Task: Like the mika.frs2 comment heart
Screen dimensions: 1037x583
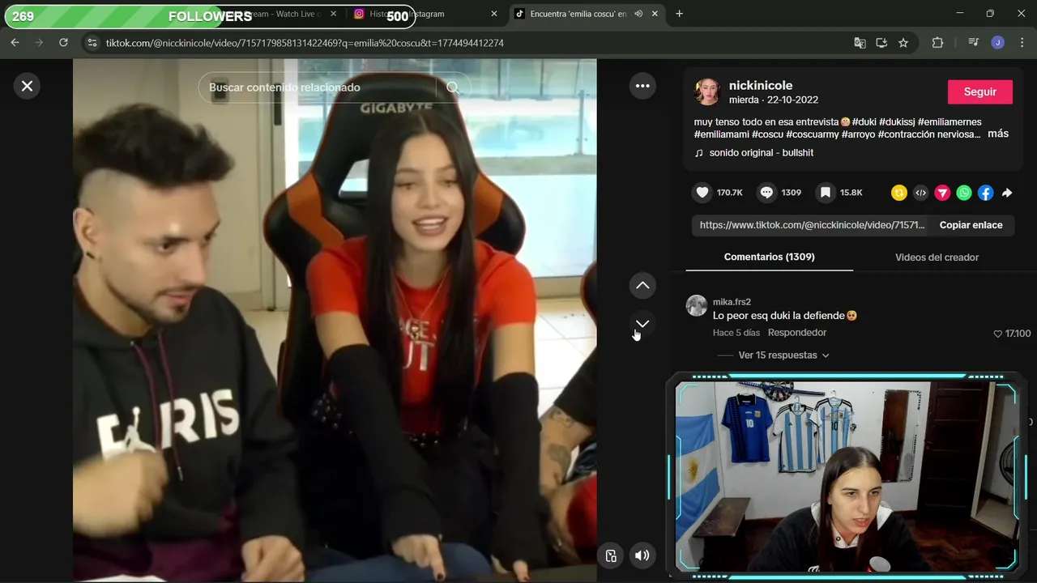Action: (x=998, y=334)
